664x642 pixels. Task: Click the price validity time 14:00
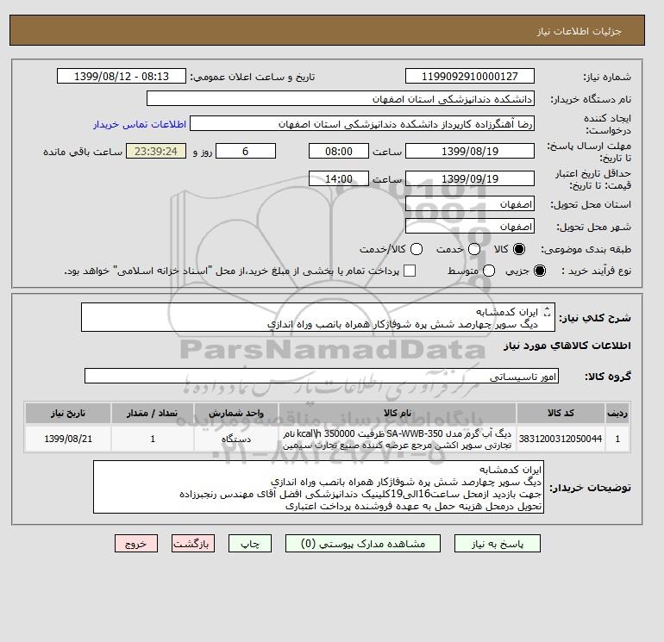point(339,178)
